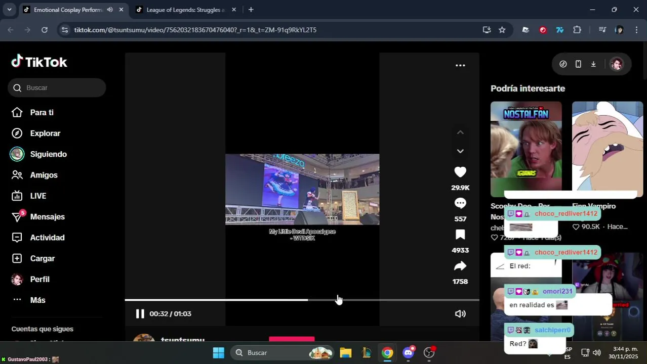Screen dimensions: 647x364
Task: Click the Windows taskbar Buscar search box
Action: [x=282, y=352]
